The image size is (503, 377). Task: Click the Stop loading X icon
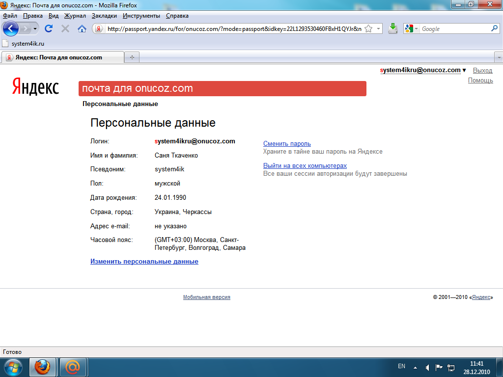click(65, 29)
